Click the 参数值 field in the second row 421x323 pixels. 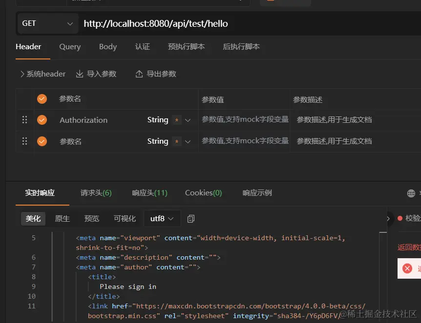pos(245,141)
